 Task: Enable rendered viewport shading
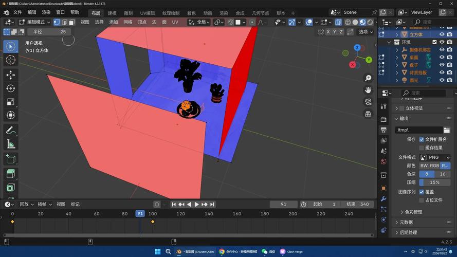point(370,22)
